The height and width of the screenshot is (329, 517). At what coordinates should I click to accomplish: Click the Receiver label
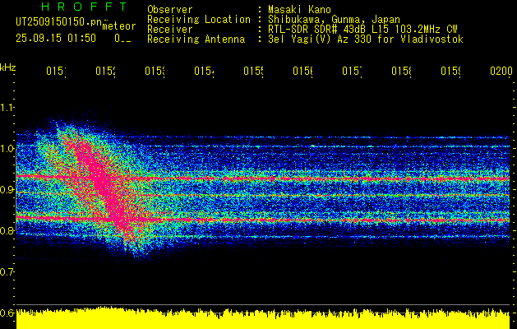[170, 30]
